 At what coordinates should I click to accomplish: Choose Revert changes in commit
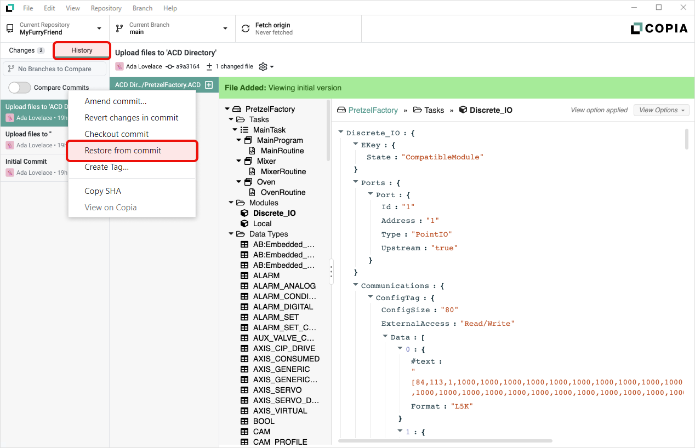click(132, 118)
